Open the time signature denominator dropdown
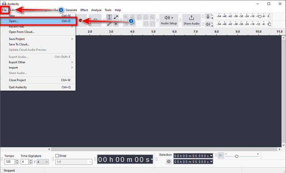Screen dimensions: 286x173 [43, 162]
